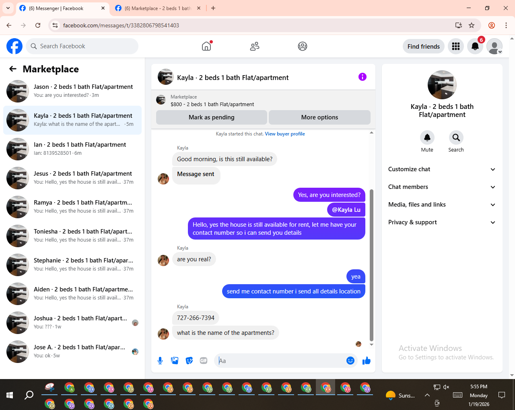Expand Chat members section
Screen dimensions: 515x410
442,187
